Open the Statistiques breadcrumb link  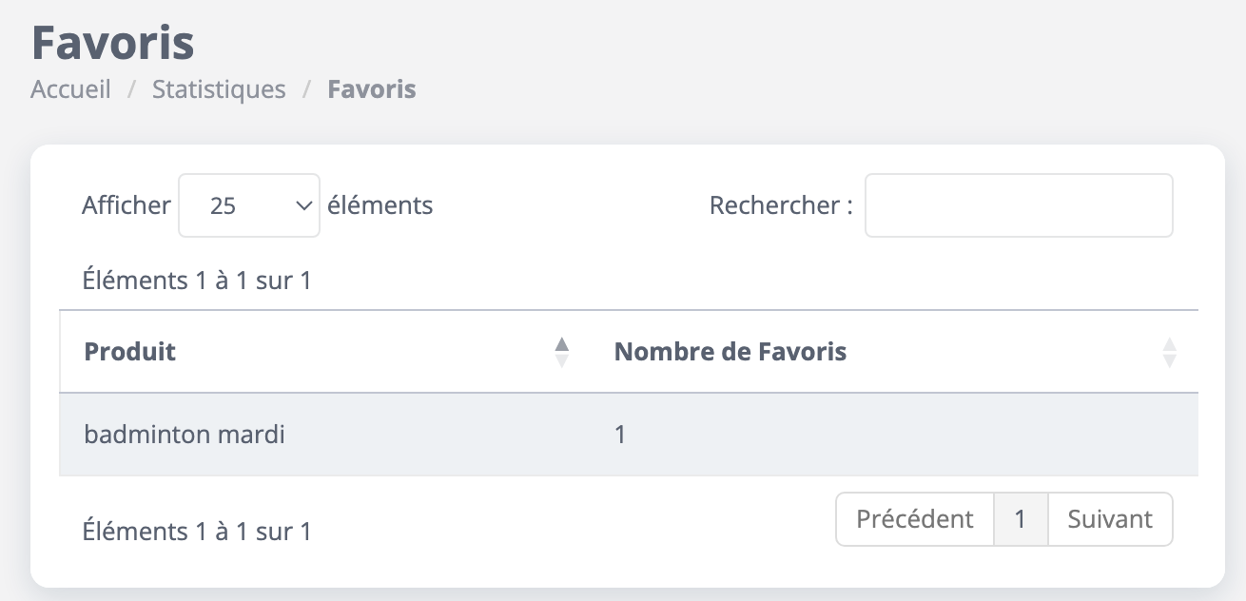coord(219,90)
